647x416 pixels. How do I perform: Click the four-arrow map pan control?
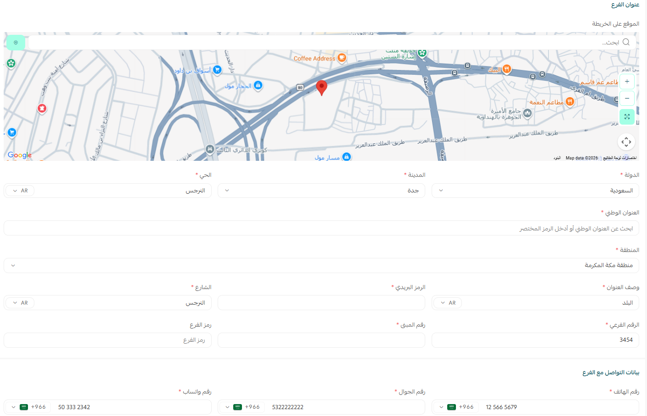[x=626, y=142]
